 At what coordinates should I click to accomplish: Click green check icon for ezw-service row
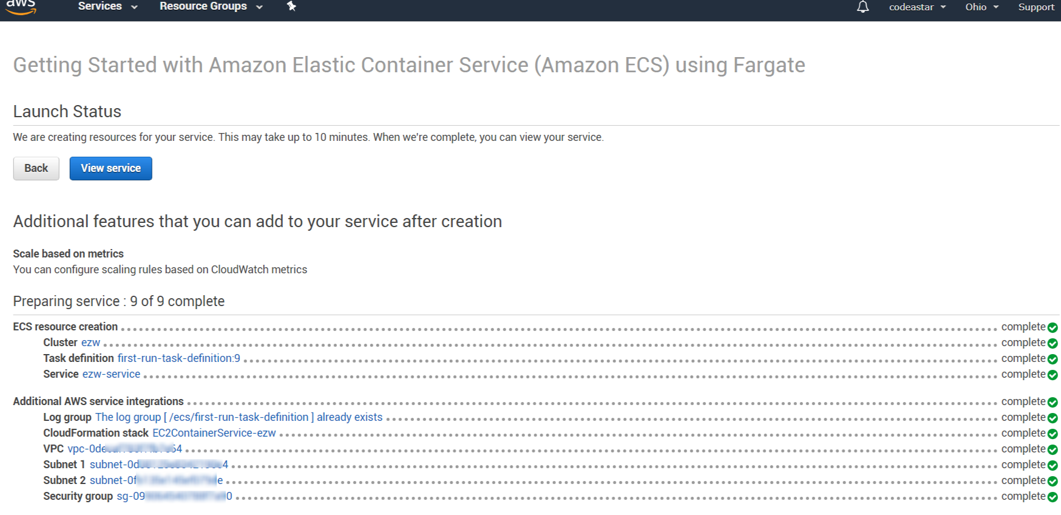click(x=1053, y=375)
